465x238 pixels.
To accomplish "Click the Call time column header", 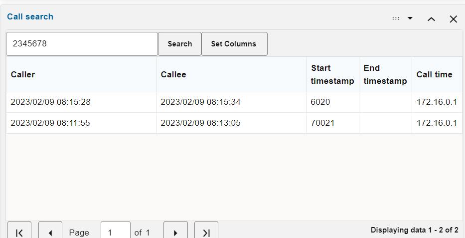I will [434, 74].
